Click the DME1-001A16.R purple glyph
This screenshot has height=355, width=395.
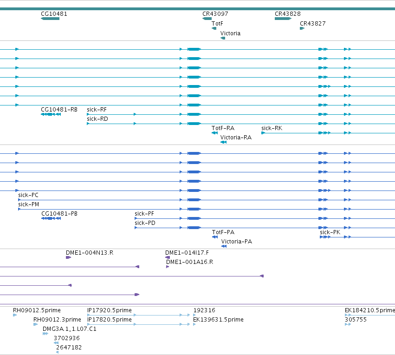click(x=168, y=267)
